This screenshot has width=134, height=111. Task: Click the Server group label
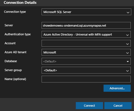13,70
